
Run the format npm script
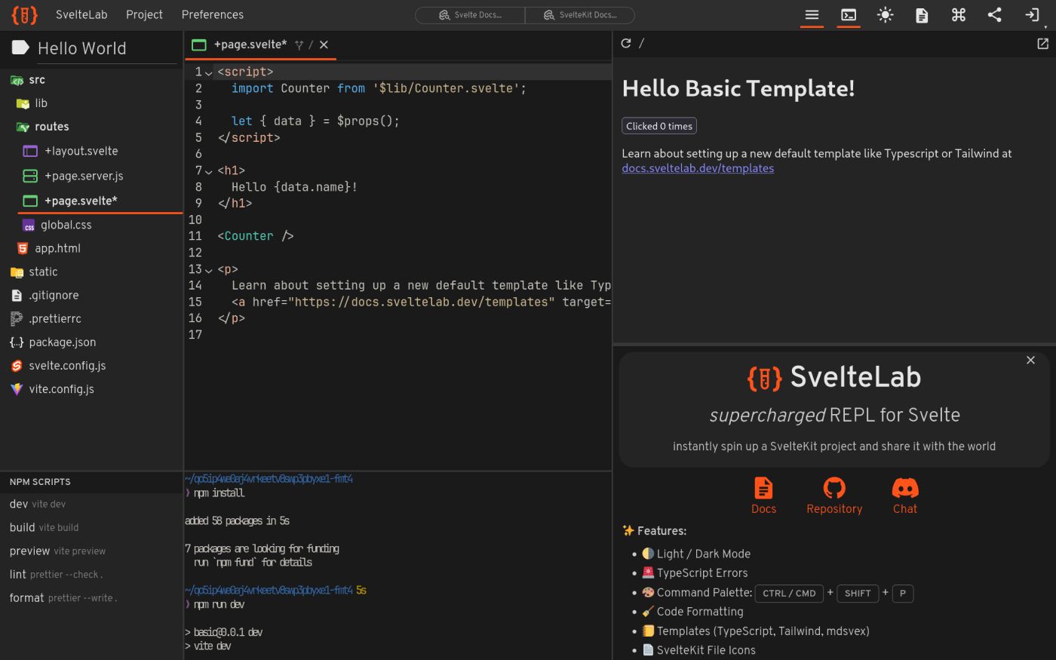point(91,597)
